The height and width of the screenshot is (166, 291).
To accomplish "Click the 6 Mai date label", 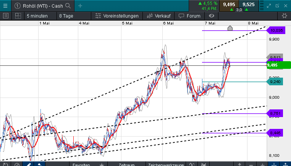I will click(x=168, y=23).
